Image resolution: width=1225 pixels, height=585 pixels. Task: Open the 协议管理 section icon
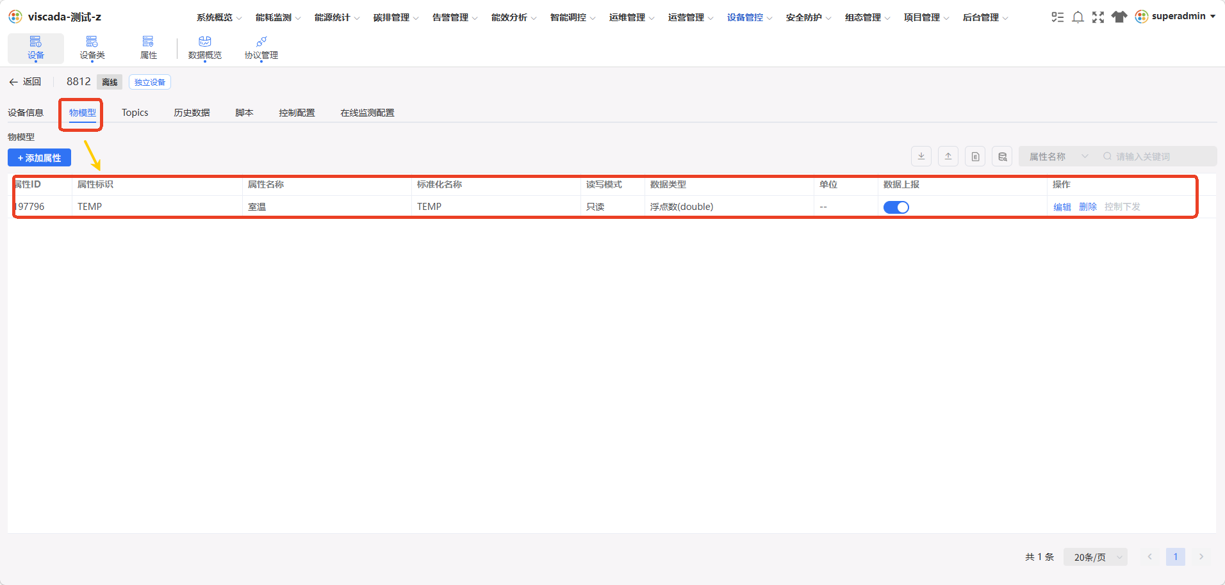click(x=261, y=42)
